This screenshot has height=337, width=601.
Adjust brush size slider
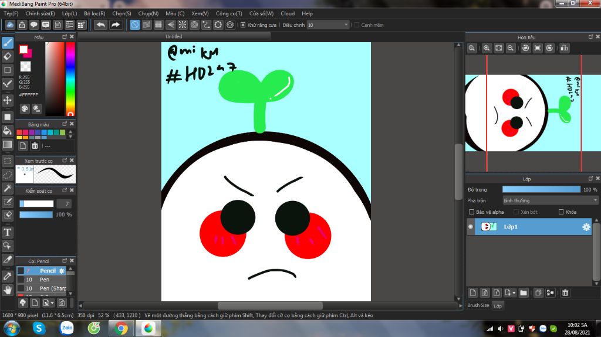(x=36, y=204)
